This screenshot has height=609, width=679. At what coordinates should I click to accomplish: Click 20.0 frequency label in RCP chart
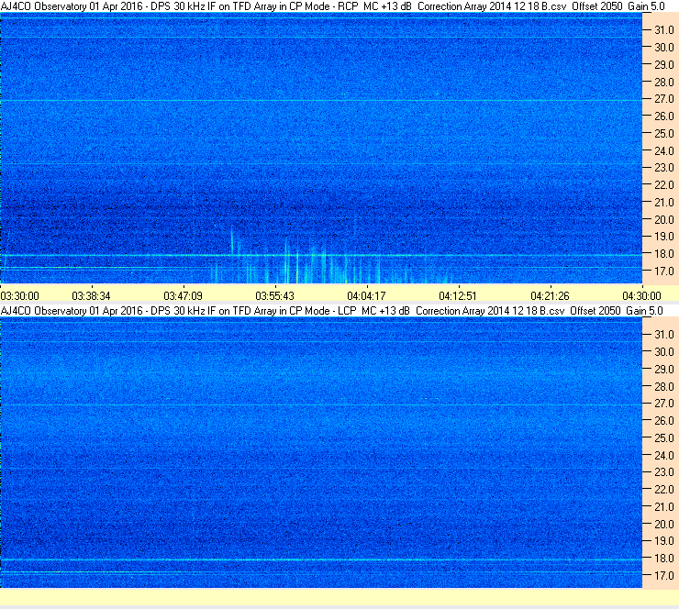click(x=664, y=220)
